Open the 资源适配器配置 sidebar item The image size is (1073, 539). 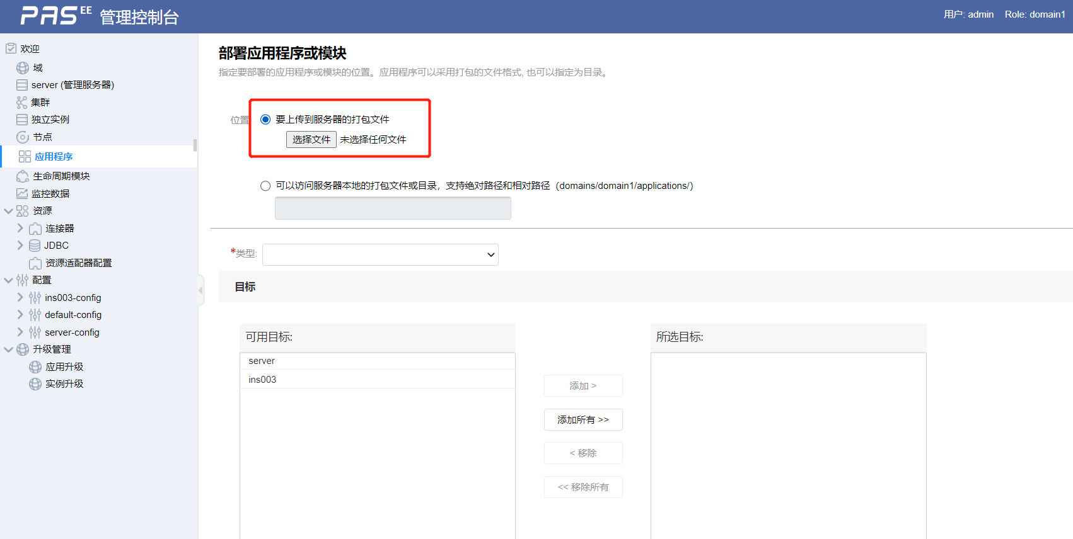pyautogui.click(x=79, y=263)
